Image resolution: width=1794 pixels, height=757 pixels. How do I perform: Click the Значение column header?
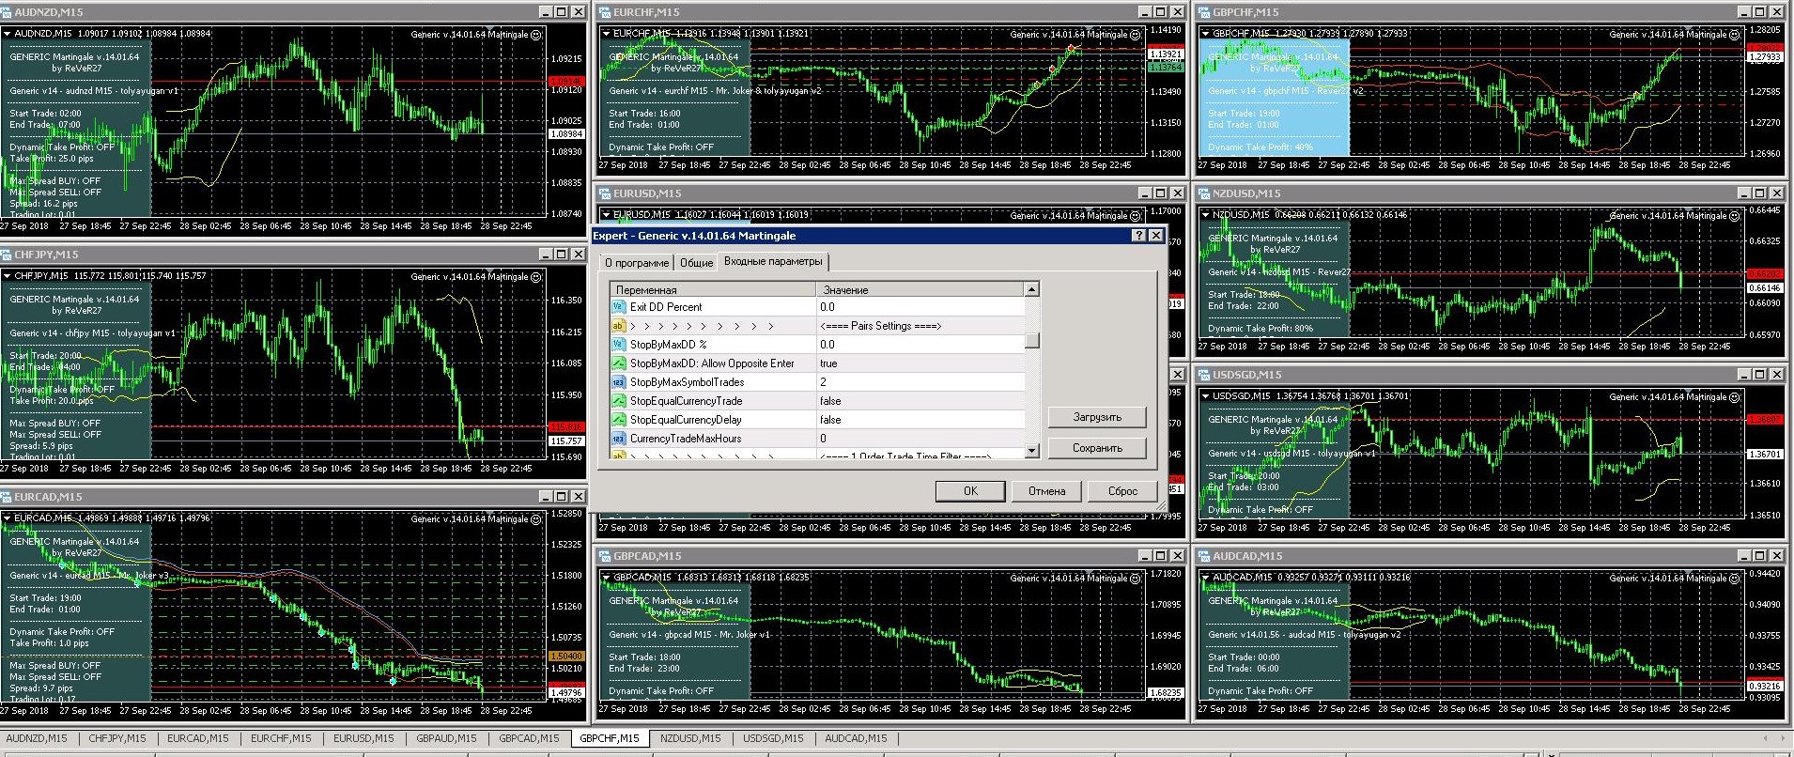point(920,290)
